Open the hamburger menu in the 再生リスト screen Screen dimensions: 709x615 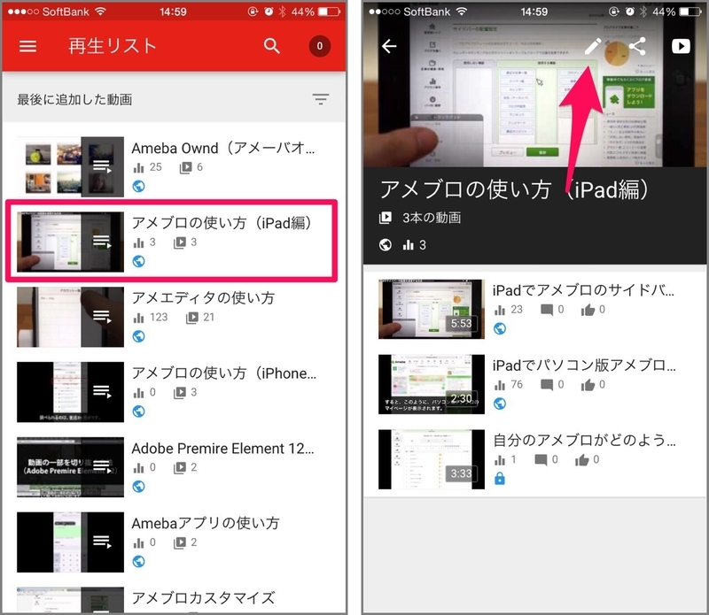27,46
